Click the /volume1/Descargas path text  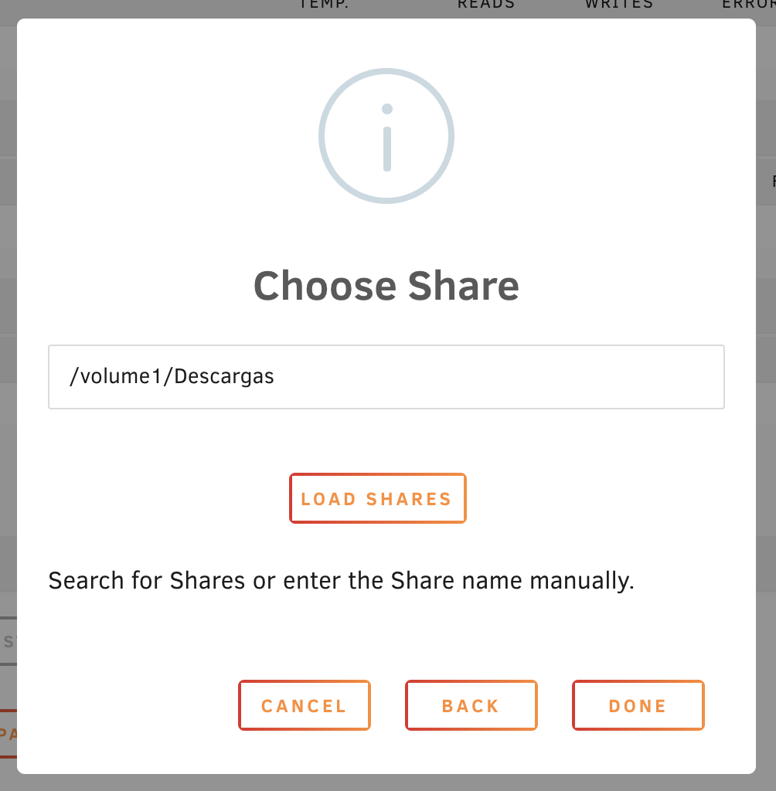pyautogui.click(x=172, y=377)
